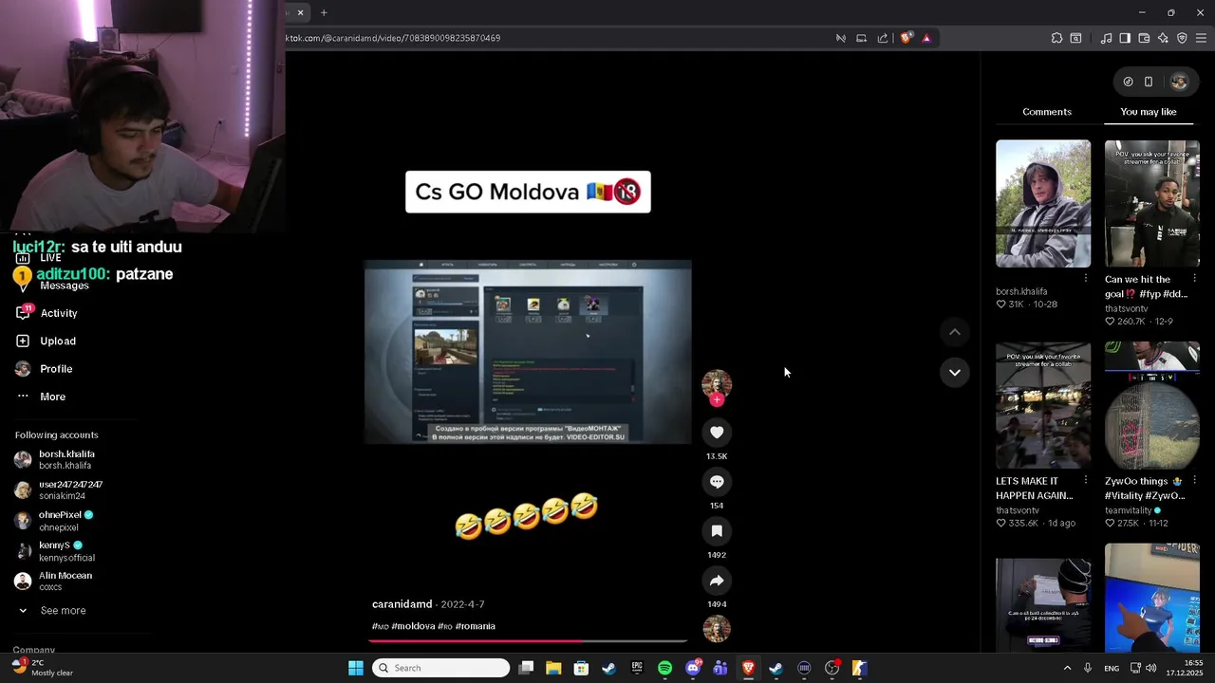
Task: Open Counter-Strike icon in the taskbar
Action: point(859,668)
